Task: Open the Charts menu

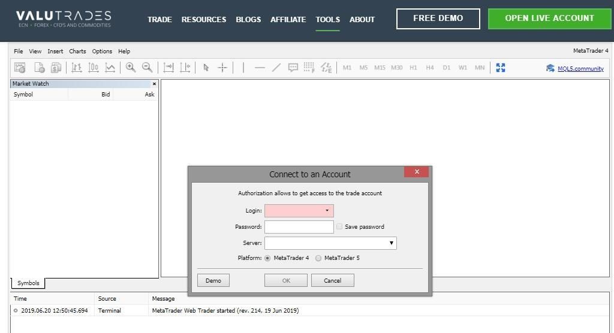Action: [77, 52]
